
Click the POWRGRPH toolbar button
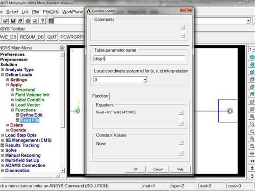coord(72,37)
